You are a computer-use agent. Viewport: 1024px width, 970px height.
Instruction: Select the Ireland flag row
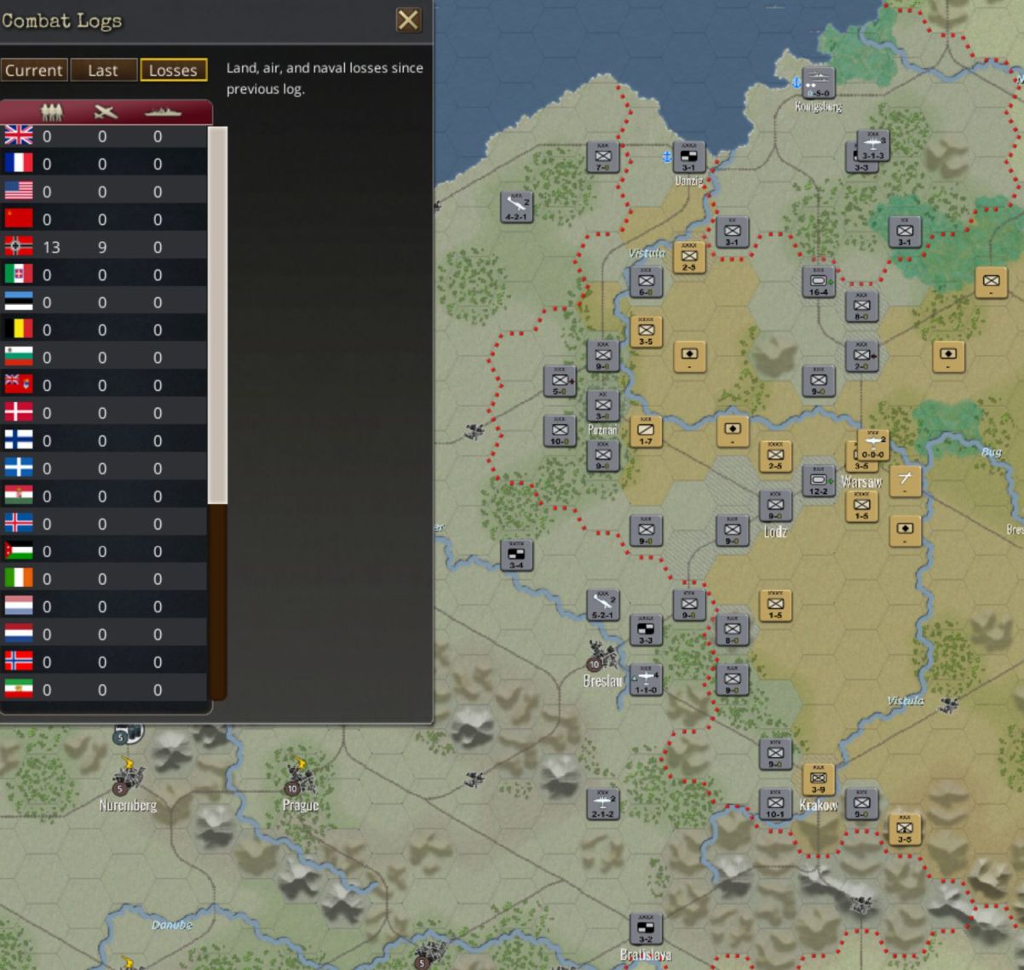pos(103,579)
